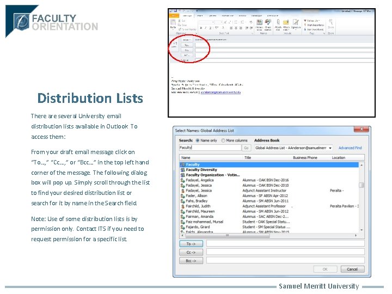Screen dimensions: 392x294
Task: Click the email link in signature
Action: click(220, 92)
